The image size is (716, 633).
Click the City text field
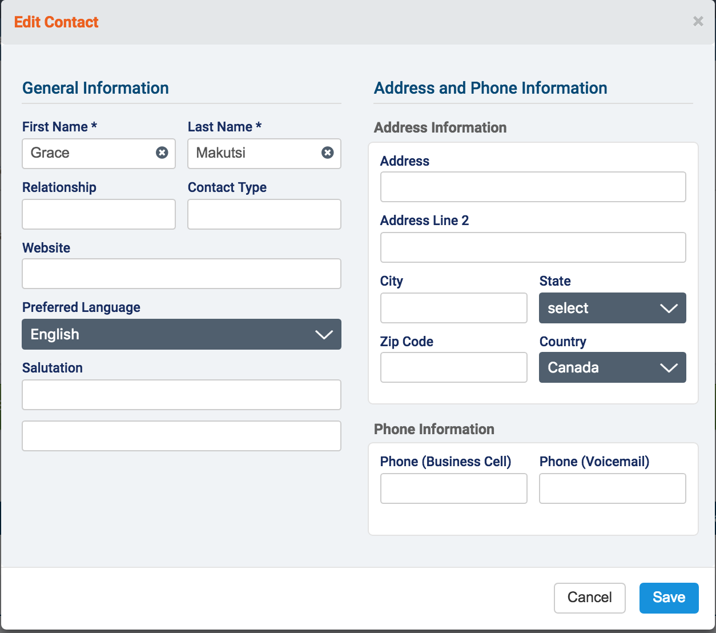[x=453, y=308]
